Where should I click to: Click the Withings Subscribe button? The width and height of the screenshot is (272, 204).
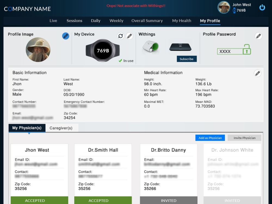[x=187, y=59]
